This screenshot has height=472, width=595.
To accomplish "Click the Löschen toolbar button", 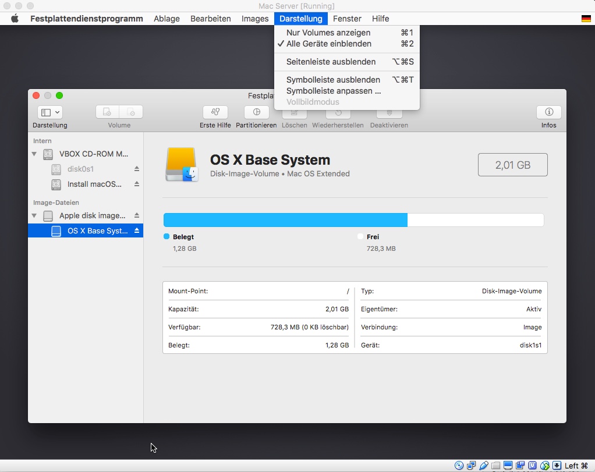I will [295, 114].
